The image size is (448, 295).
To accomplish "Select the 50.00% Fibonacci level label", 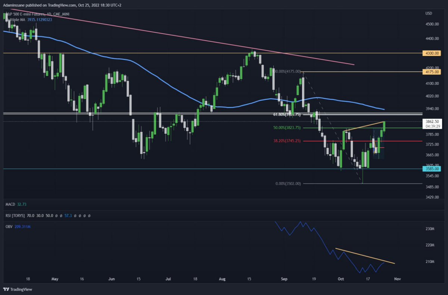I will tap(287, 128).
